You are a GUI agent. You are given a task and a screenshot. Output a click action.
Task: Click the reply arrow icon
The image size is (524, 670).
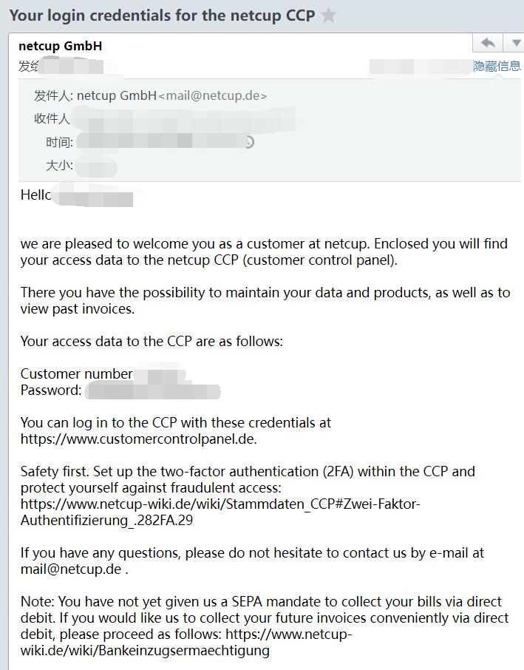coord(488,43)
